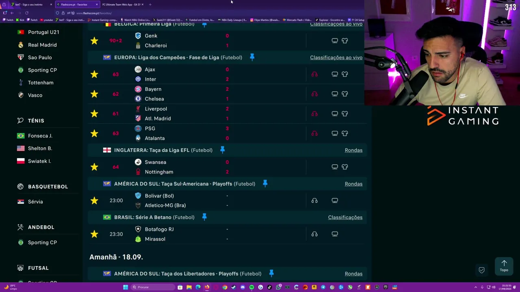Open File Explorer from the taskbar

[189, 287]
